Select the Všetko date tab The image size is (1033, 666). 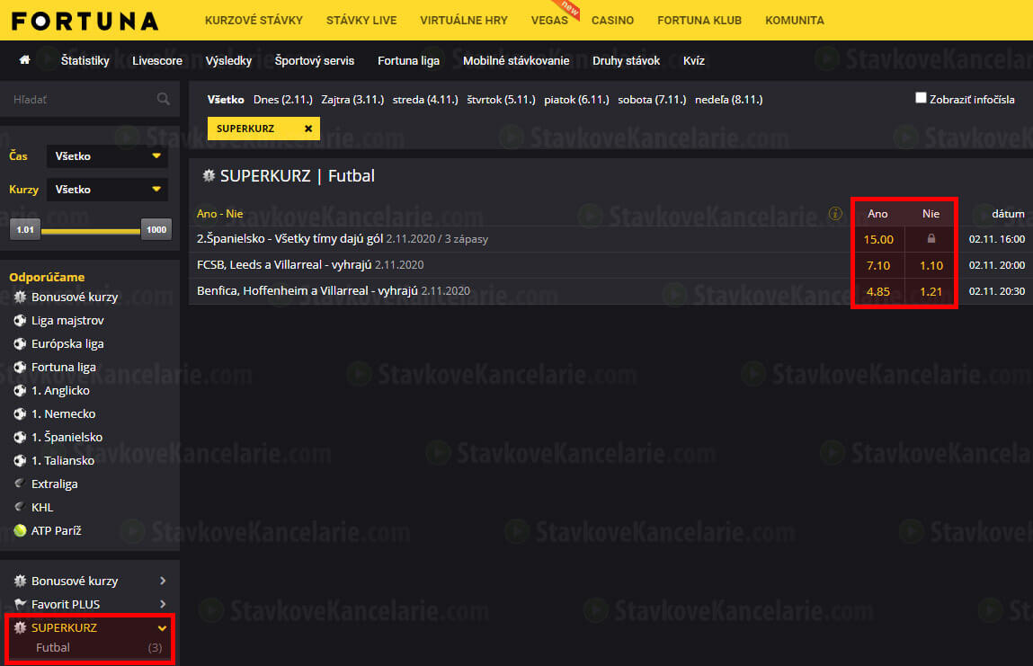[x=226, y=100]
